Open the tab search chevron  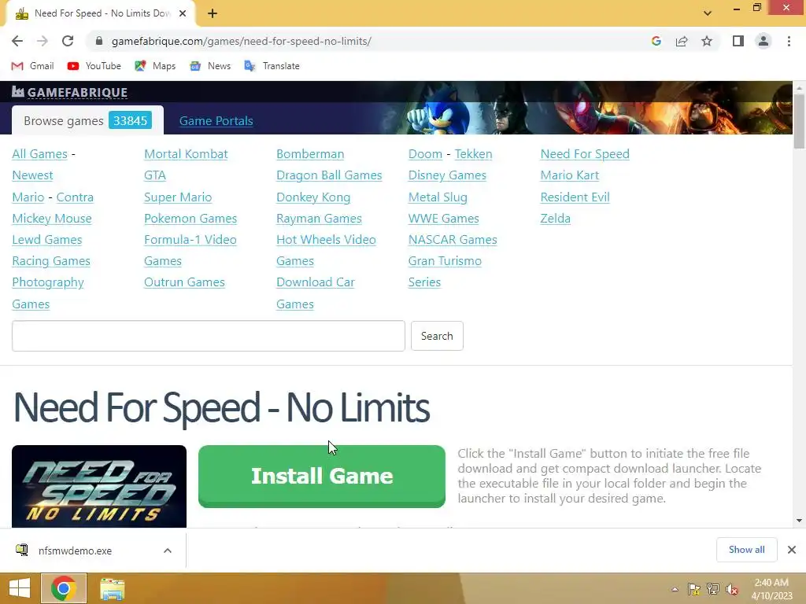pyautogui.click(x=708, y=13)
